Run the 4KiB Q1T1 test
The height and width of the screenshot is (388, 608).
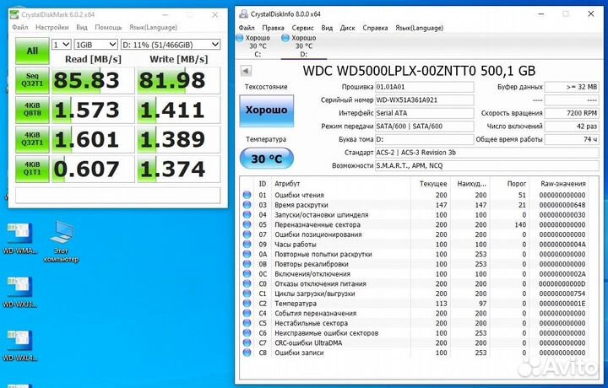click(x=32, y=169)
